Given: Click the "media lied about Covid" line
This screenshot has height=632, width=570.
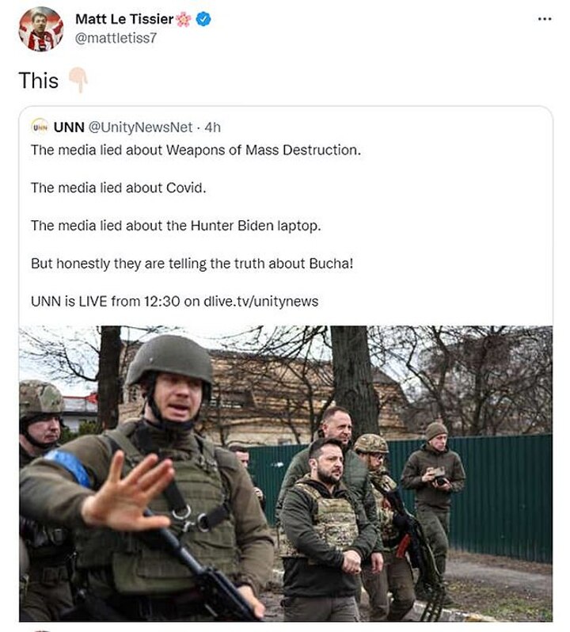Looking at the screenshot, I should [x=119, y=188].
